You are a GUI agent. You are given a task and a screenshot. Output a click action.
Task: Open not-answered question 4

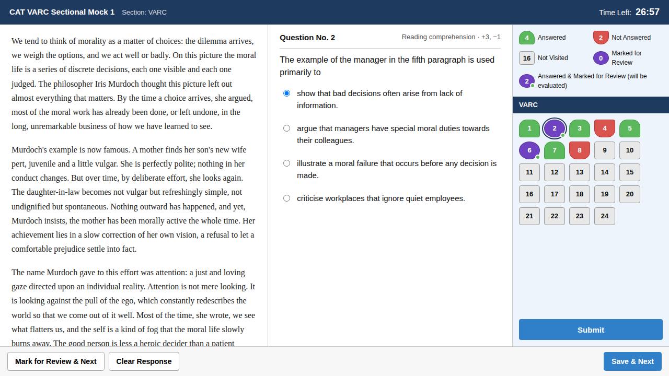click(605, 128)
